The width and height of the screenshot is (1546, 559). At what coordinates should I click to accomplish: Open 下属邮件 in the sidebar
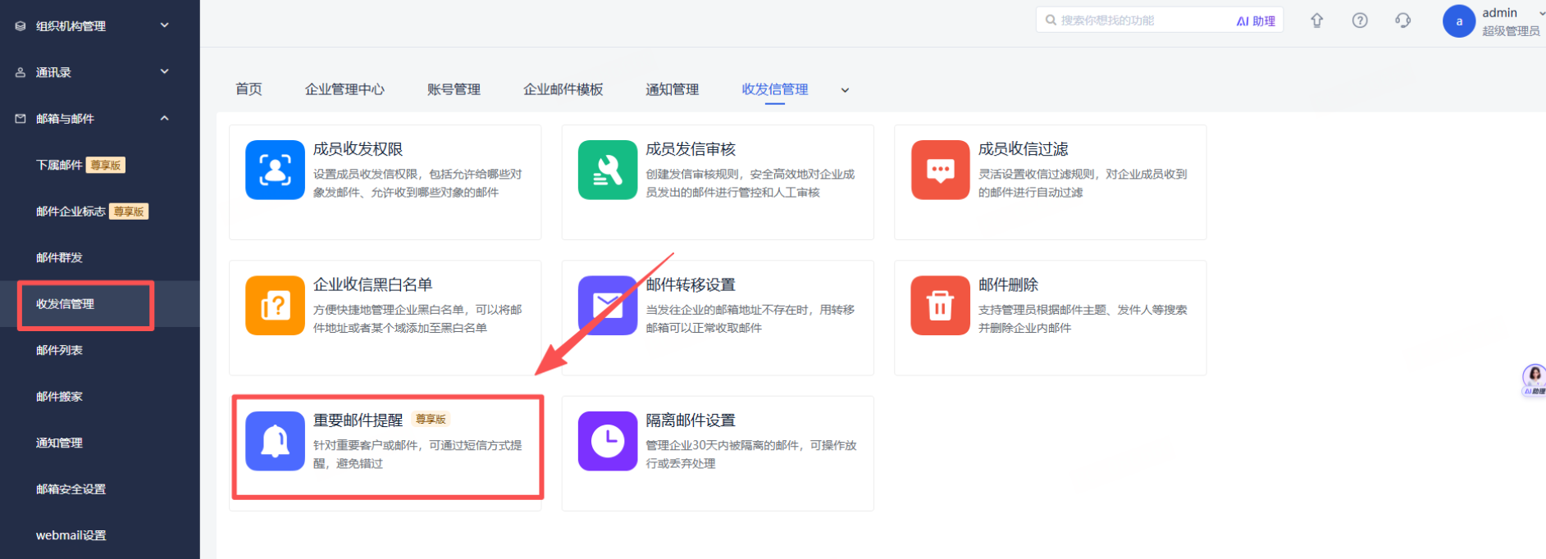point(59,165)
